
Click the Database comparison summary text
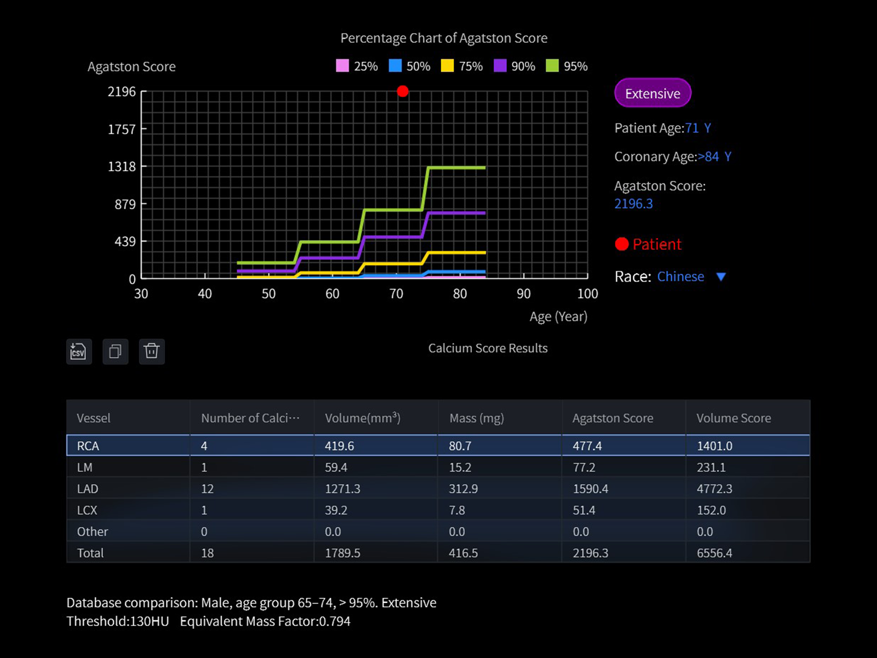[x=251, y=603]
